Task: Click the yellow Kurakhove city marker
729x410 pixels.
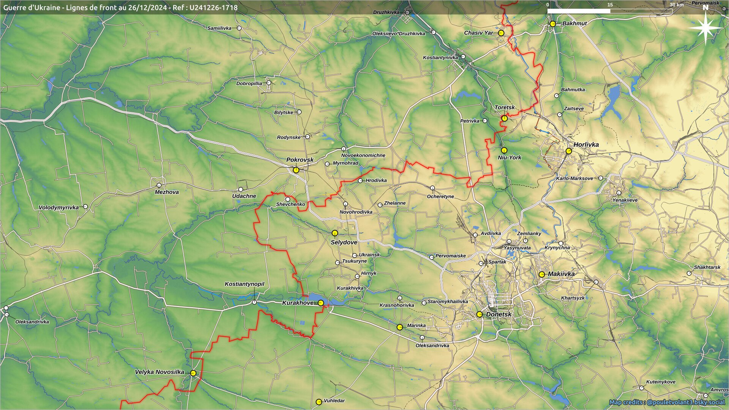Action: pos(321,303)
